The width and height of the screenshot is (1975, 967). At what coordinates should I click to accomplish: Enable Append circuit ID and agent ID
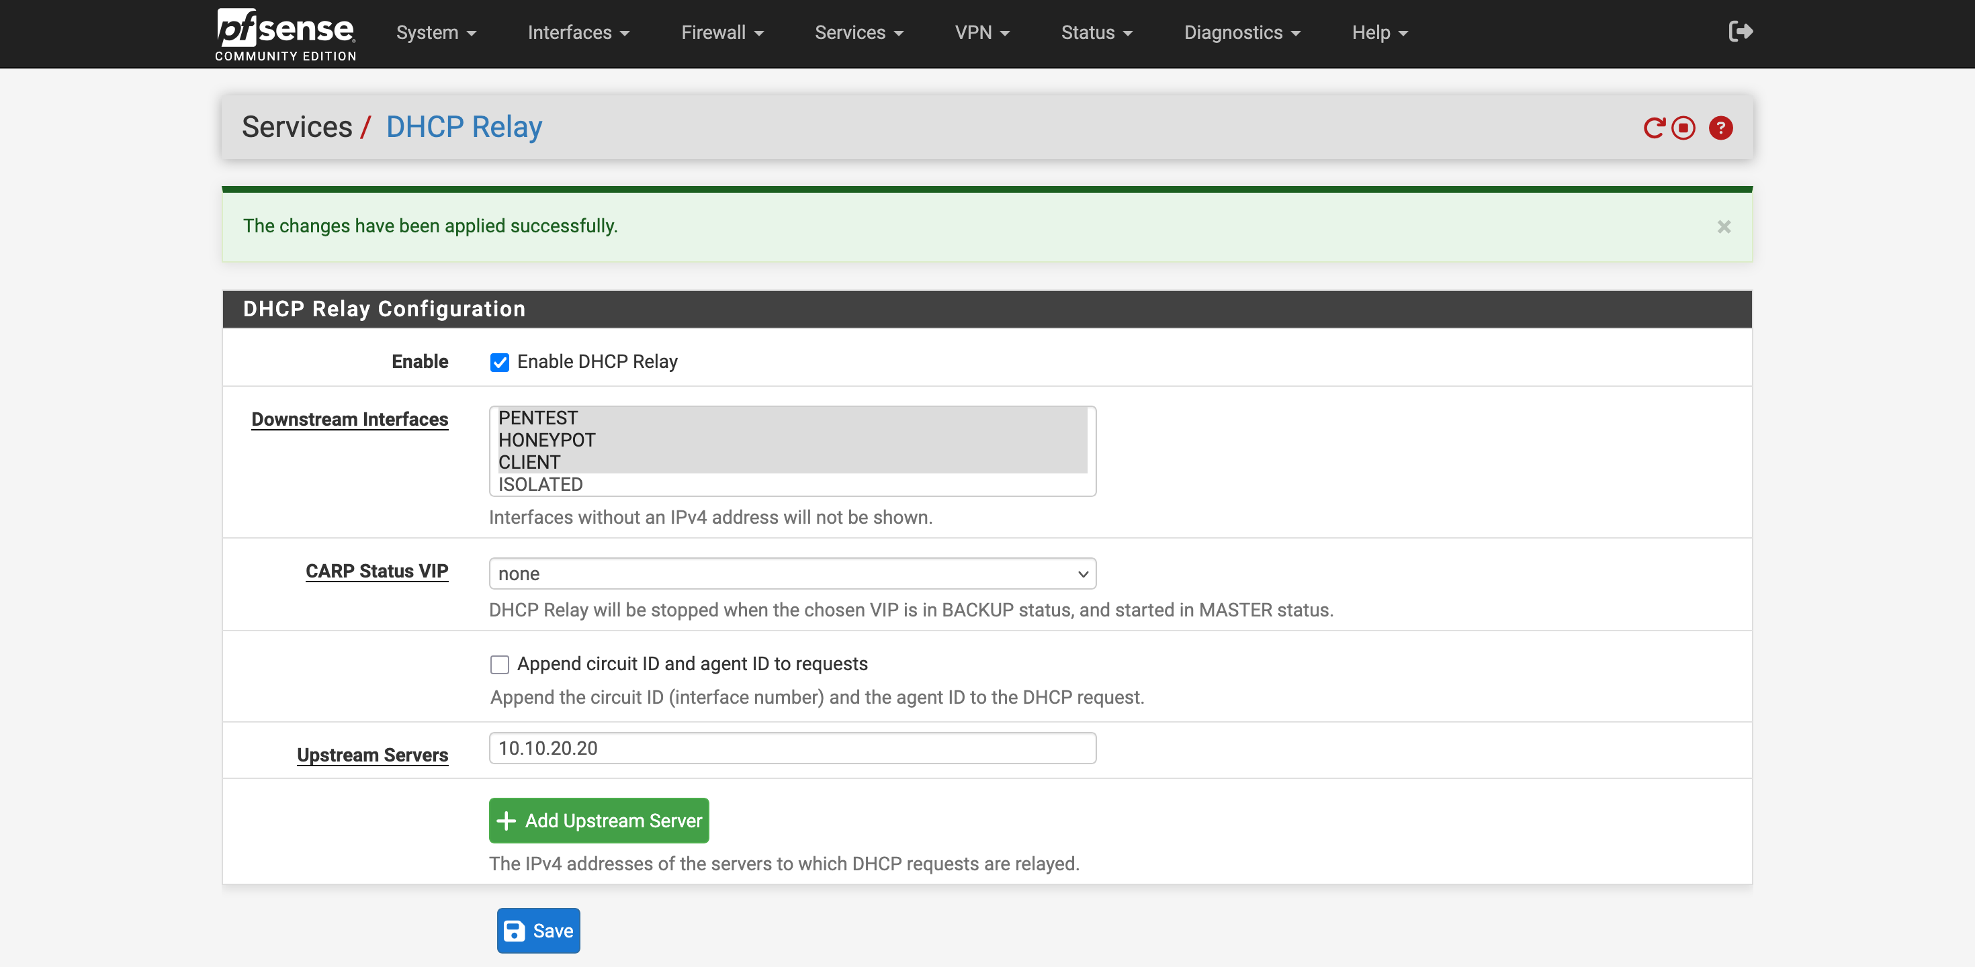[x=499, y=664]
